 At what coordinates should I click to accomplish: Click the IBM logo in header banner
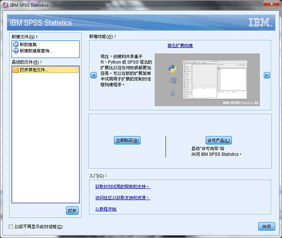pyautogui.click(x=260, y=22)
